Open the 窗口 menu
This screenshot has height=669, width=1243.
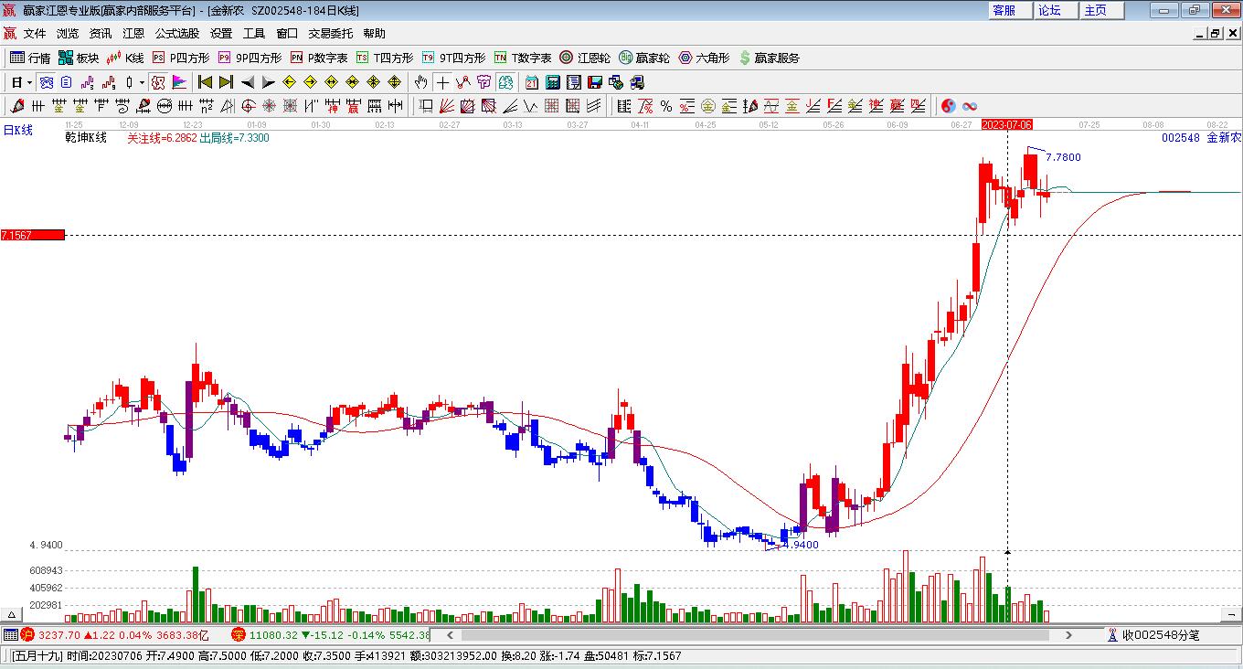pos(287,34)
